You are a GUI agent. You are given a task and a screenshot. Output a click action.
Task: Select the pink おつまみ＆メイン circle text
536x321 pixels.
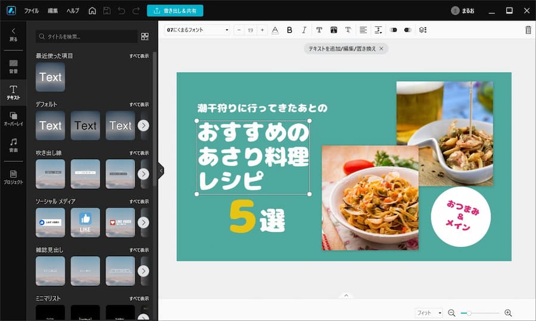(461, 217)
